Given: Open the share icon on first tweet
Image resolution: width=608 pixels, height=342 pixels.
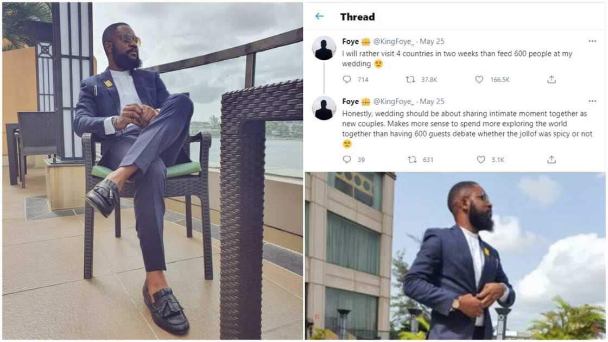Looking at the screenshot, I should click(552, 79).
